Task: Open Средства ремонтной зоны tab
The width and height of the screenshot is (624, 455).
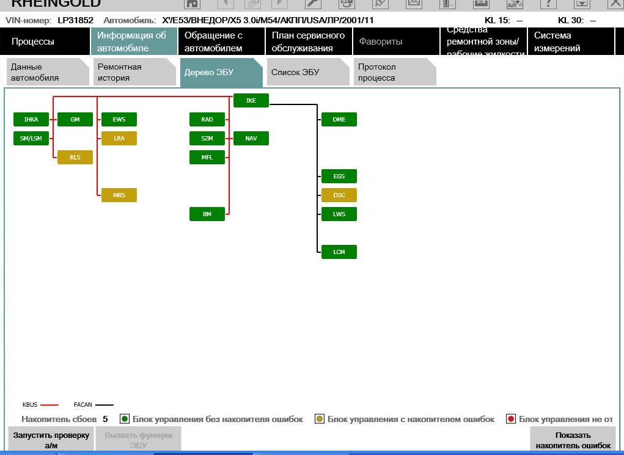Action: (x=483, y=42)
